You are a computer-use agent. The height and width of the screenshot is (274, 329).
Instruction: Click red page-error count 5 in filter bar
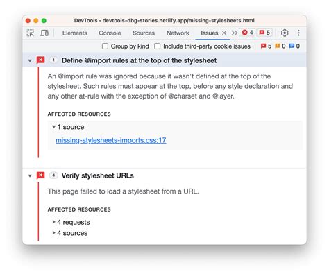[x=266, y=46]
